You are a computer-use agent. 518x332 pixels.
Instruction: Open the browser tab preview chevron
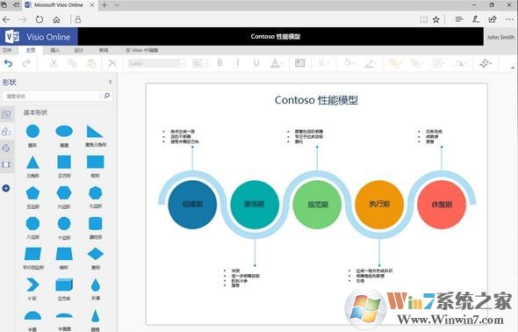[x=116, y=5]
